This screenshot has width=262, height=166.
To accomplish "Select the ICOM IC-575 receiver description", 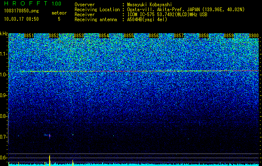I will (x=167, y=15).
